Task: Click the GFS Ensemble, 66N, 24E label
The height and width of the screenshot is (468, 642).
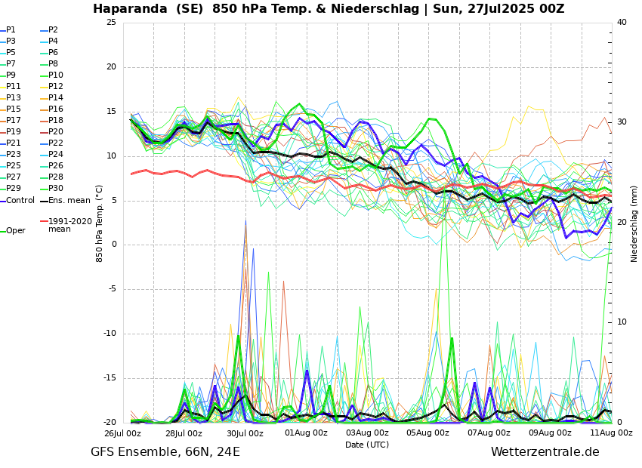Action: coord(165,452)
